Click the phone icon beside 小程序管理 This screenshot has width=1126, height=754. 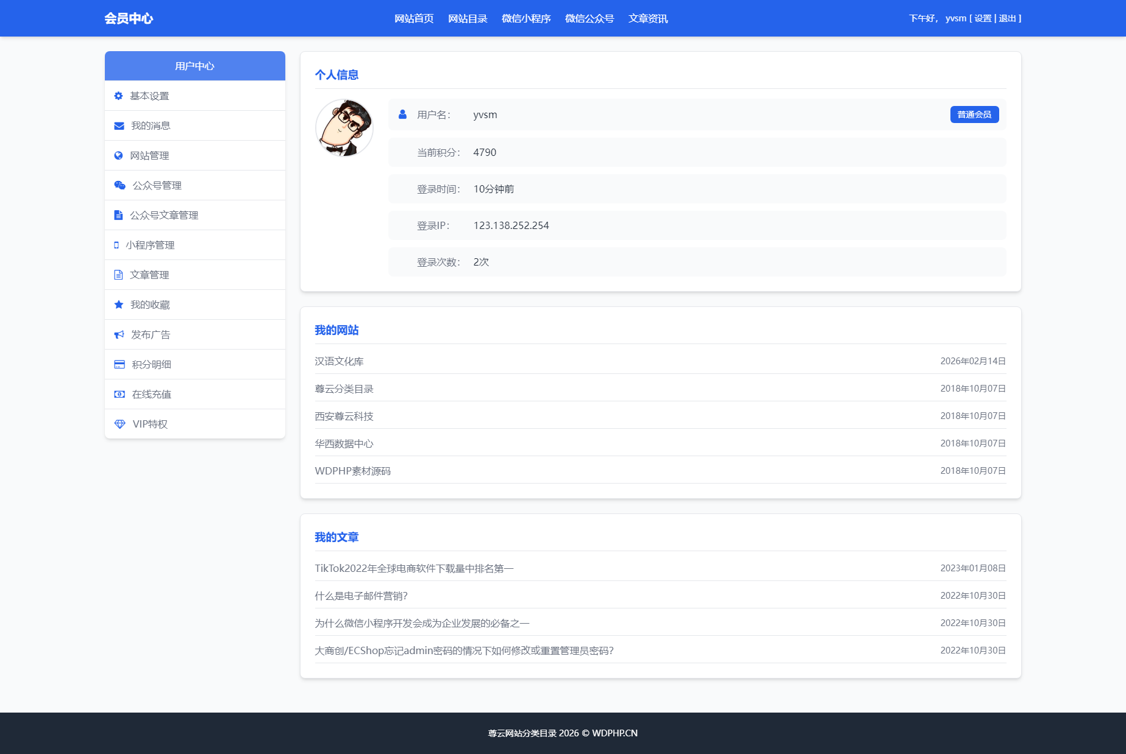click(116, 245)
